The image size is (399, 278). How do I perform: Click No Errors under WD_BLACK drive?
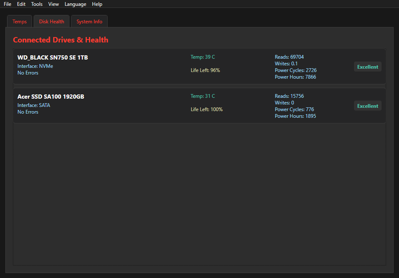click(28, 73)
